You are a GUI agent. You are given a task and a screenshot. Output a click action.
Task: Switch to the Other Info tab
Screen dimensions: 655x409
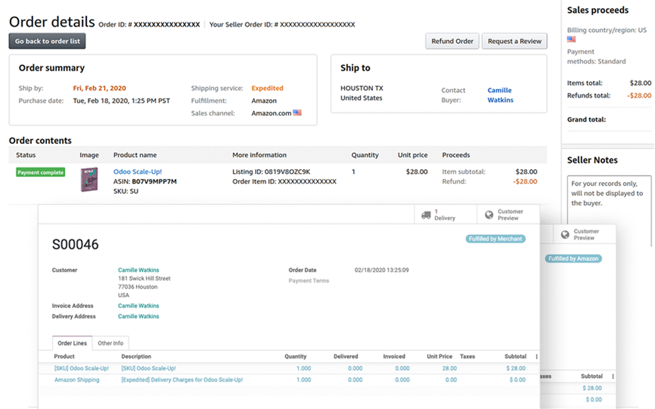click(110, 343)
